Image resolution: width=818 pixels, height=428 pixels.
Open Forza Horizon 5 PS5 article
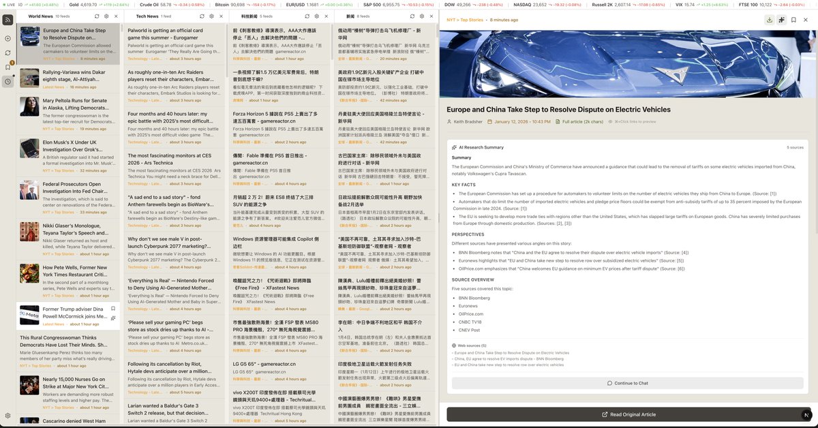coord(280,128)
